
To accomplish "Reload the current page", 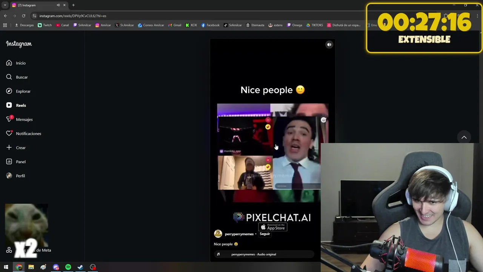I will [23, 16].
